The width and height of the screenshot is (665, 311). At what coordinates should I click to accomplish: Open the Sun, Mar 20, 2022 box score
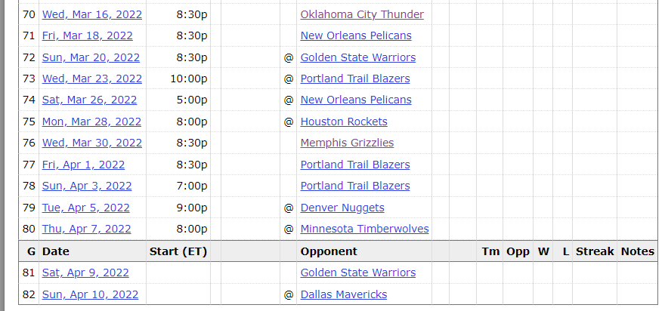pyautogui.click(x=91, y=57)
